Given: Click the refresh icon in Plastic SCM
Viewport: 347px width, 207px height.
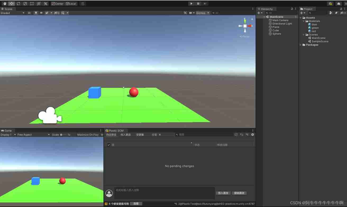Looking at the screenshot, I should click(x=236, y=135).
